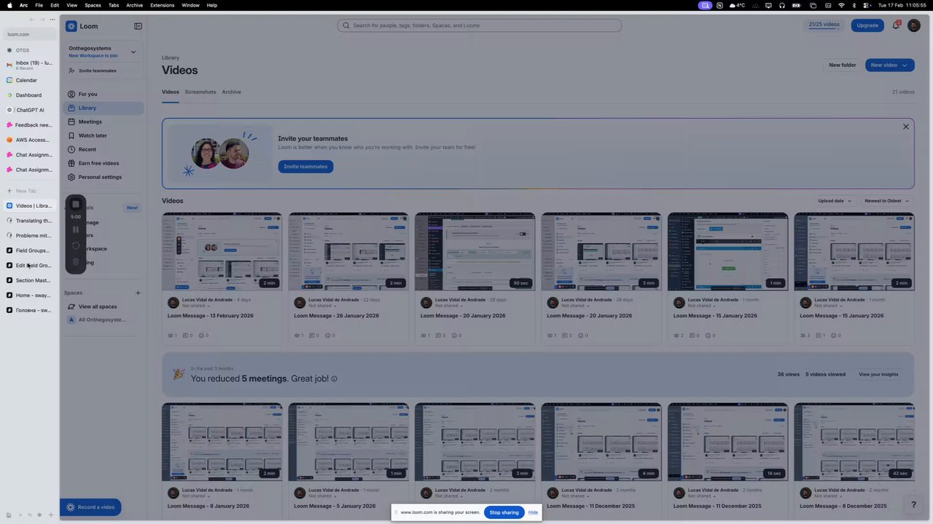Open the Extensions menu
933x524 pixels.
point(162,5)
